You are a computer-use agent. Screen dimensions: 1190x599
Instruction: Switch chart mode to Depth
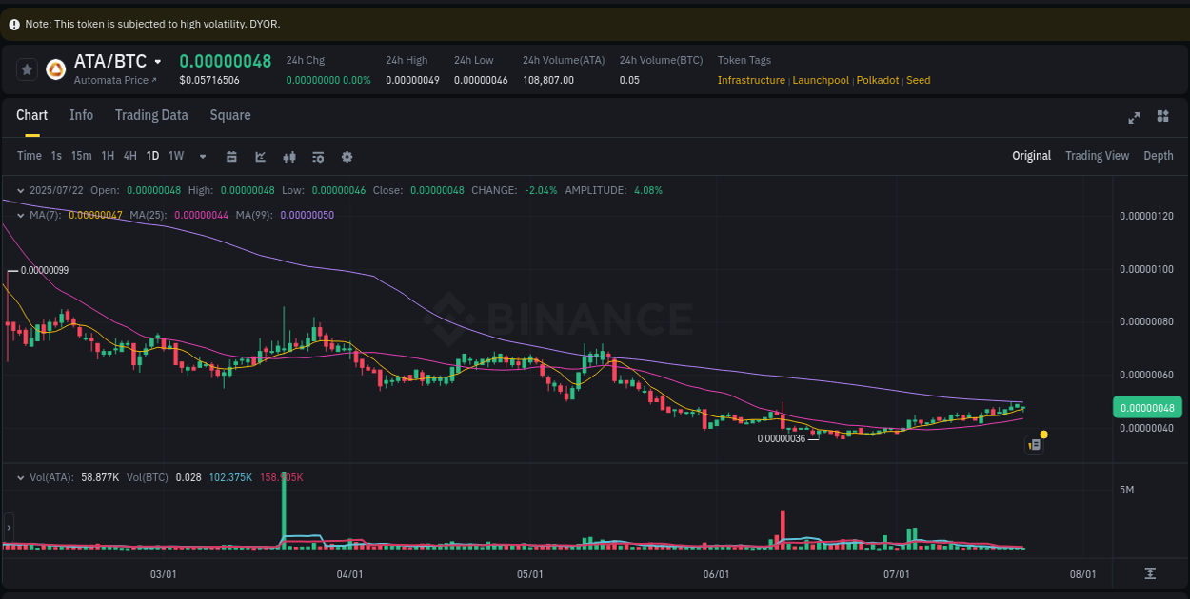1159,155
